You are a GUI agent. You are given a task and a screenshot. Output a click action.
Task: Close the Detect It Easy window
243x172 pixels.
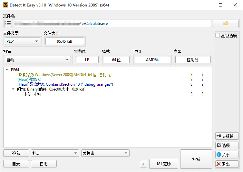(235, 5)
